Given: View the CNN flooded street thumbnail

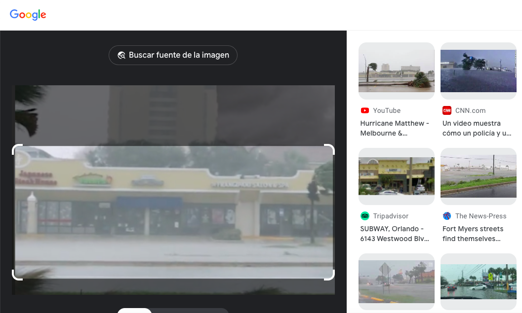Looking at the screenshot, I should (x=478, y=70).
